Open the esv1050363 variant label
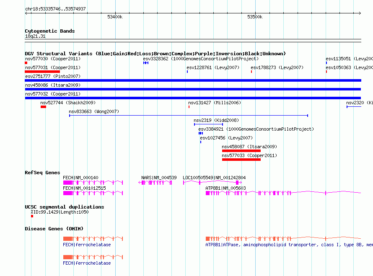Viewport: 373px width, 276px height. [349, 67]
